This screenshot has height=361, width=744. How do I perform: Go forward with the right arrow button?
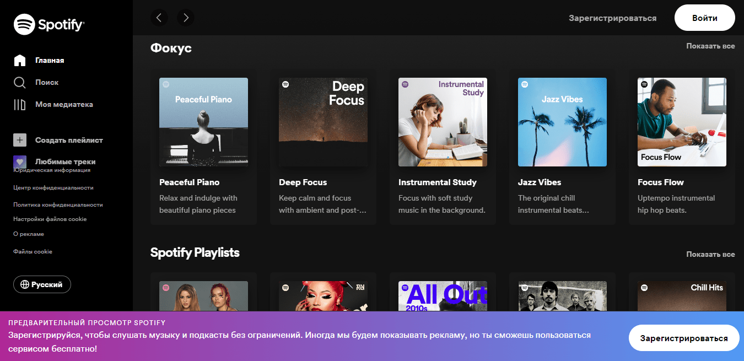pyautogui.click(x=186, y=18)
